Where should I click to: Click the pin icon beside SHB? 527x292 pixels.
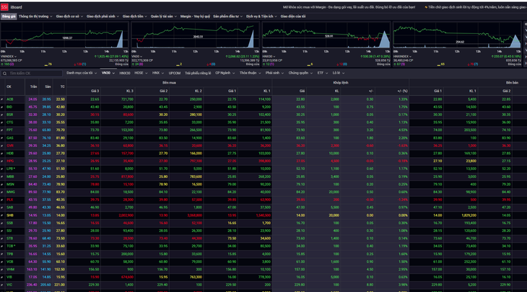[2, 216]
